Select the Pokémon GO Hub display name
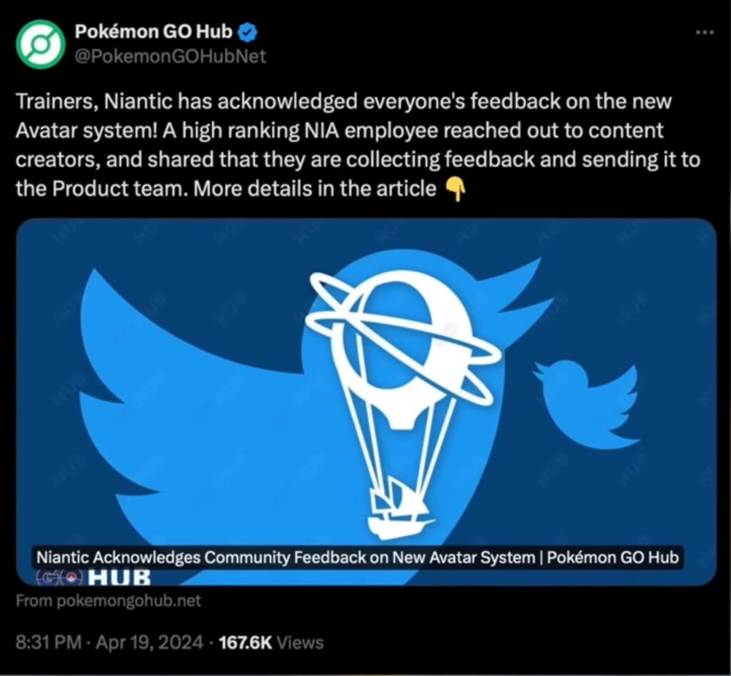The height and width of the screenshot is (676, 731). (x=153, y=30)
